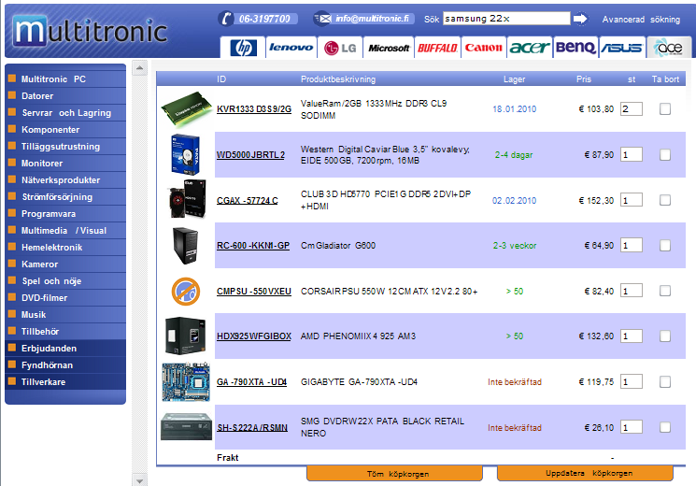Open Strömförsörjning category

tap(65, 197)
